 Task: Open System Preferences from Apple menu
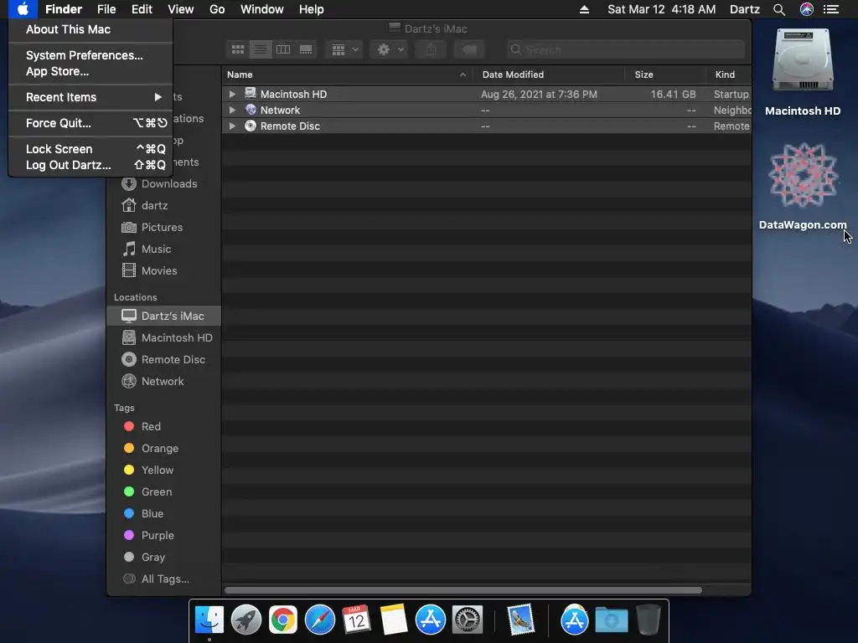pyautogui.click(x=90, y=55)
